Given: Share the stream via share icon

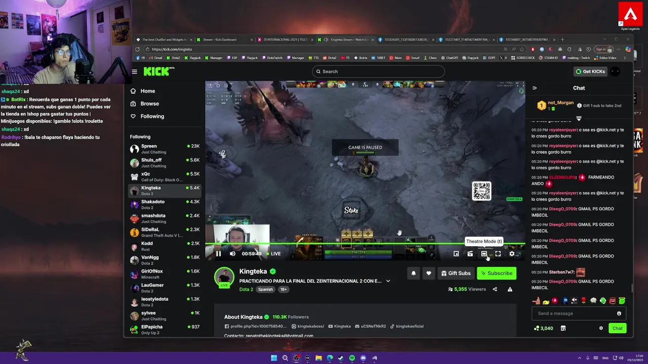Looking at the screenshot, I should click(495, 289).
